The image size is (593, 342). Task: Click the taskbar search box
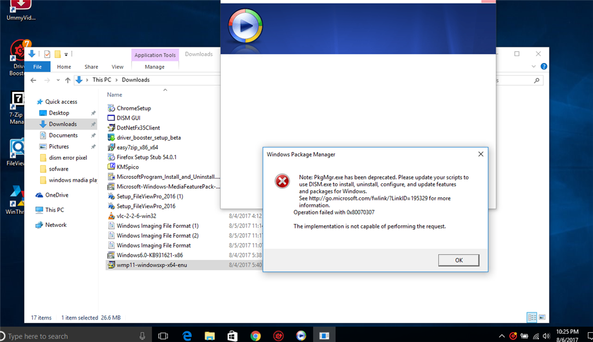pos(72,336)
